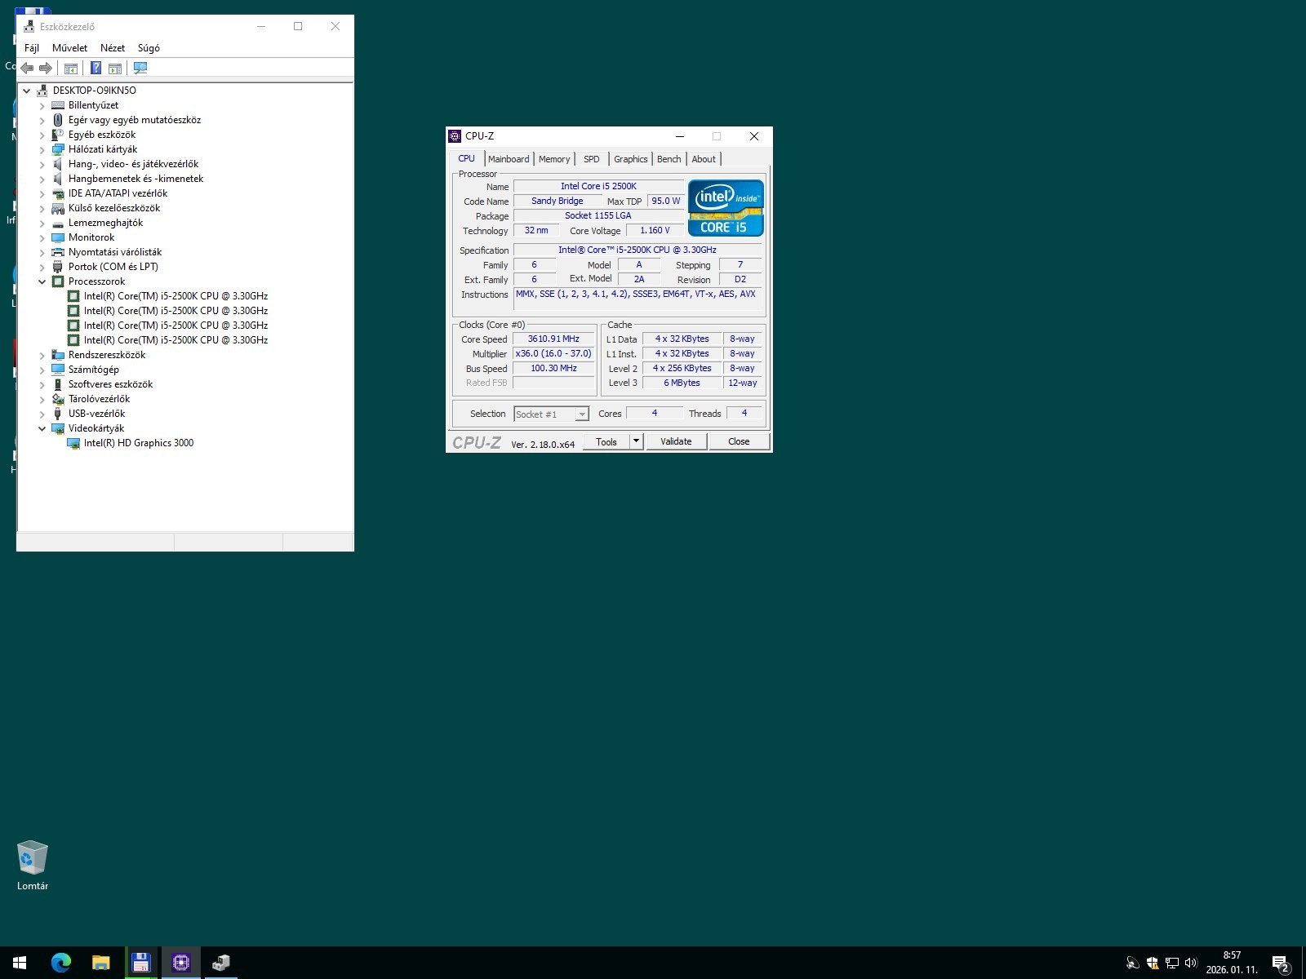Click the scan for hardware changes monitor icon
The height and width of the screenshot is (979, 1306).
click(140, 69)
